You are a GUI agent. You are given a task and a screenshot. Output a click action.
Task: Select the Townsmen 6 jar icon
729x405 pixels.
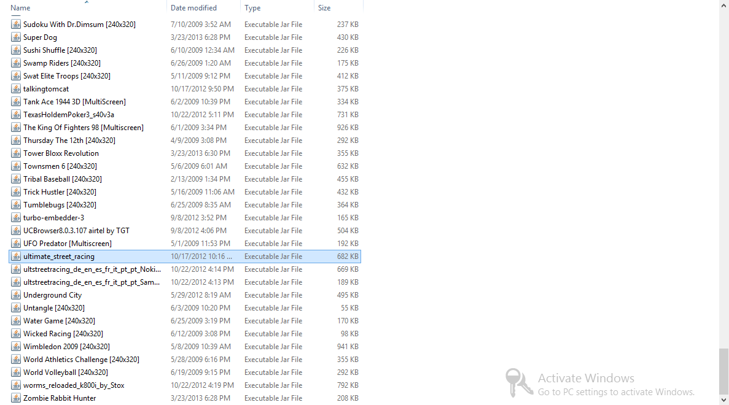click(16, 166)
